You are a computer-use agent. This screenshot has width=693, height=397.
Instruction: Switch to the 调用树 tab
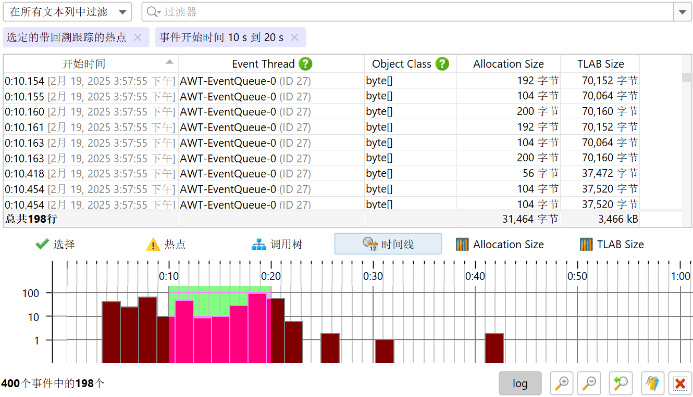(277, 244)
